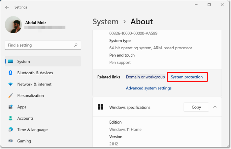Maximize the Settings window
Screen dimensions: 231x149
209,5
